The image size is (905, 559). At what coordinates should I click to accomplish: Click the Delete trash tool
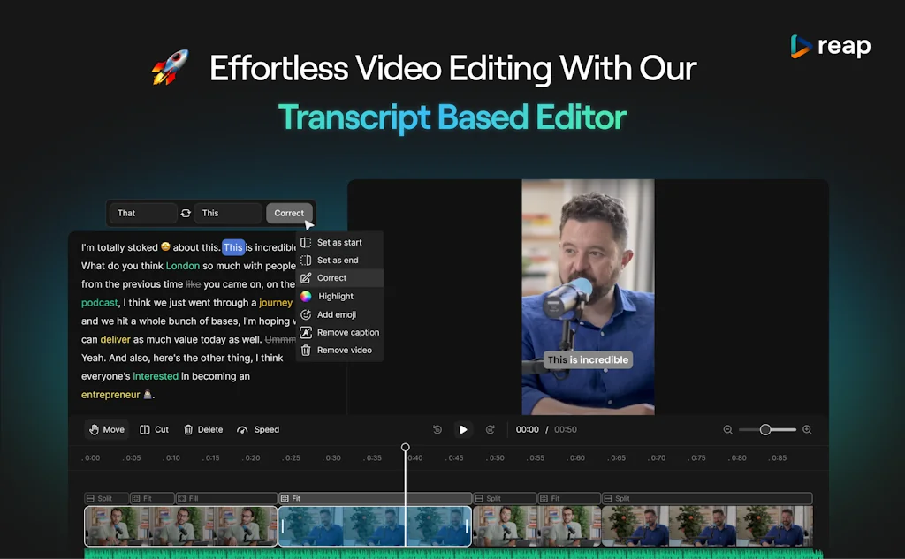pyautogui.click(x=203, y=430)
